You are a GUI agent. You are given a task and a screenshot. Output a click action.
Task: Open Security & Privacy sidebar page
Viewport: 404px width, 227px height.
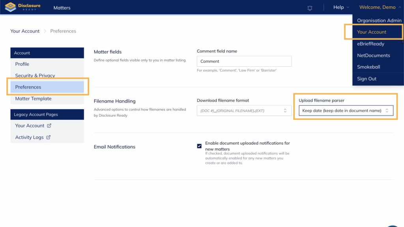pyautogui.click(x=35, y=75)
